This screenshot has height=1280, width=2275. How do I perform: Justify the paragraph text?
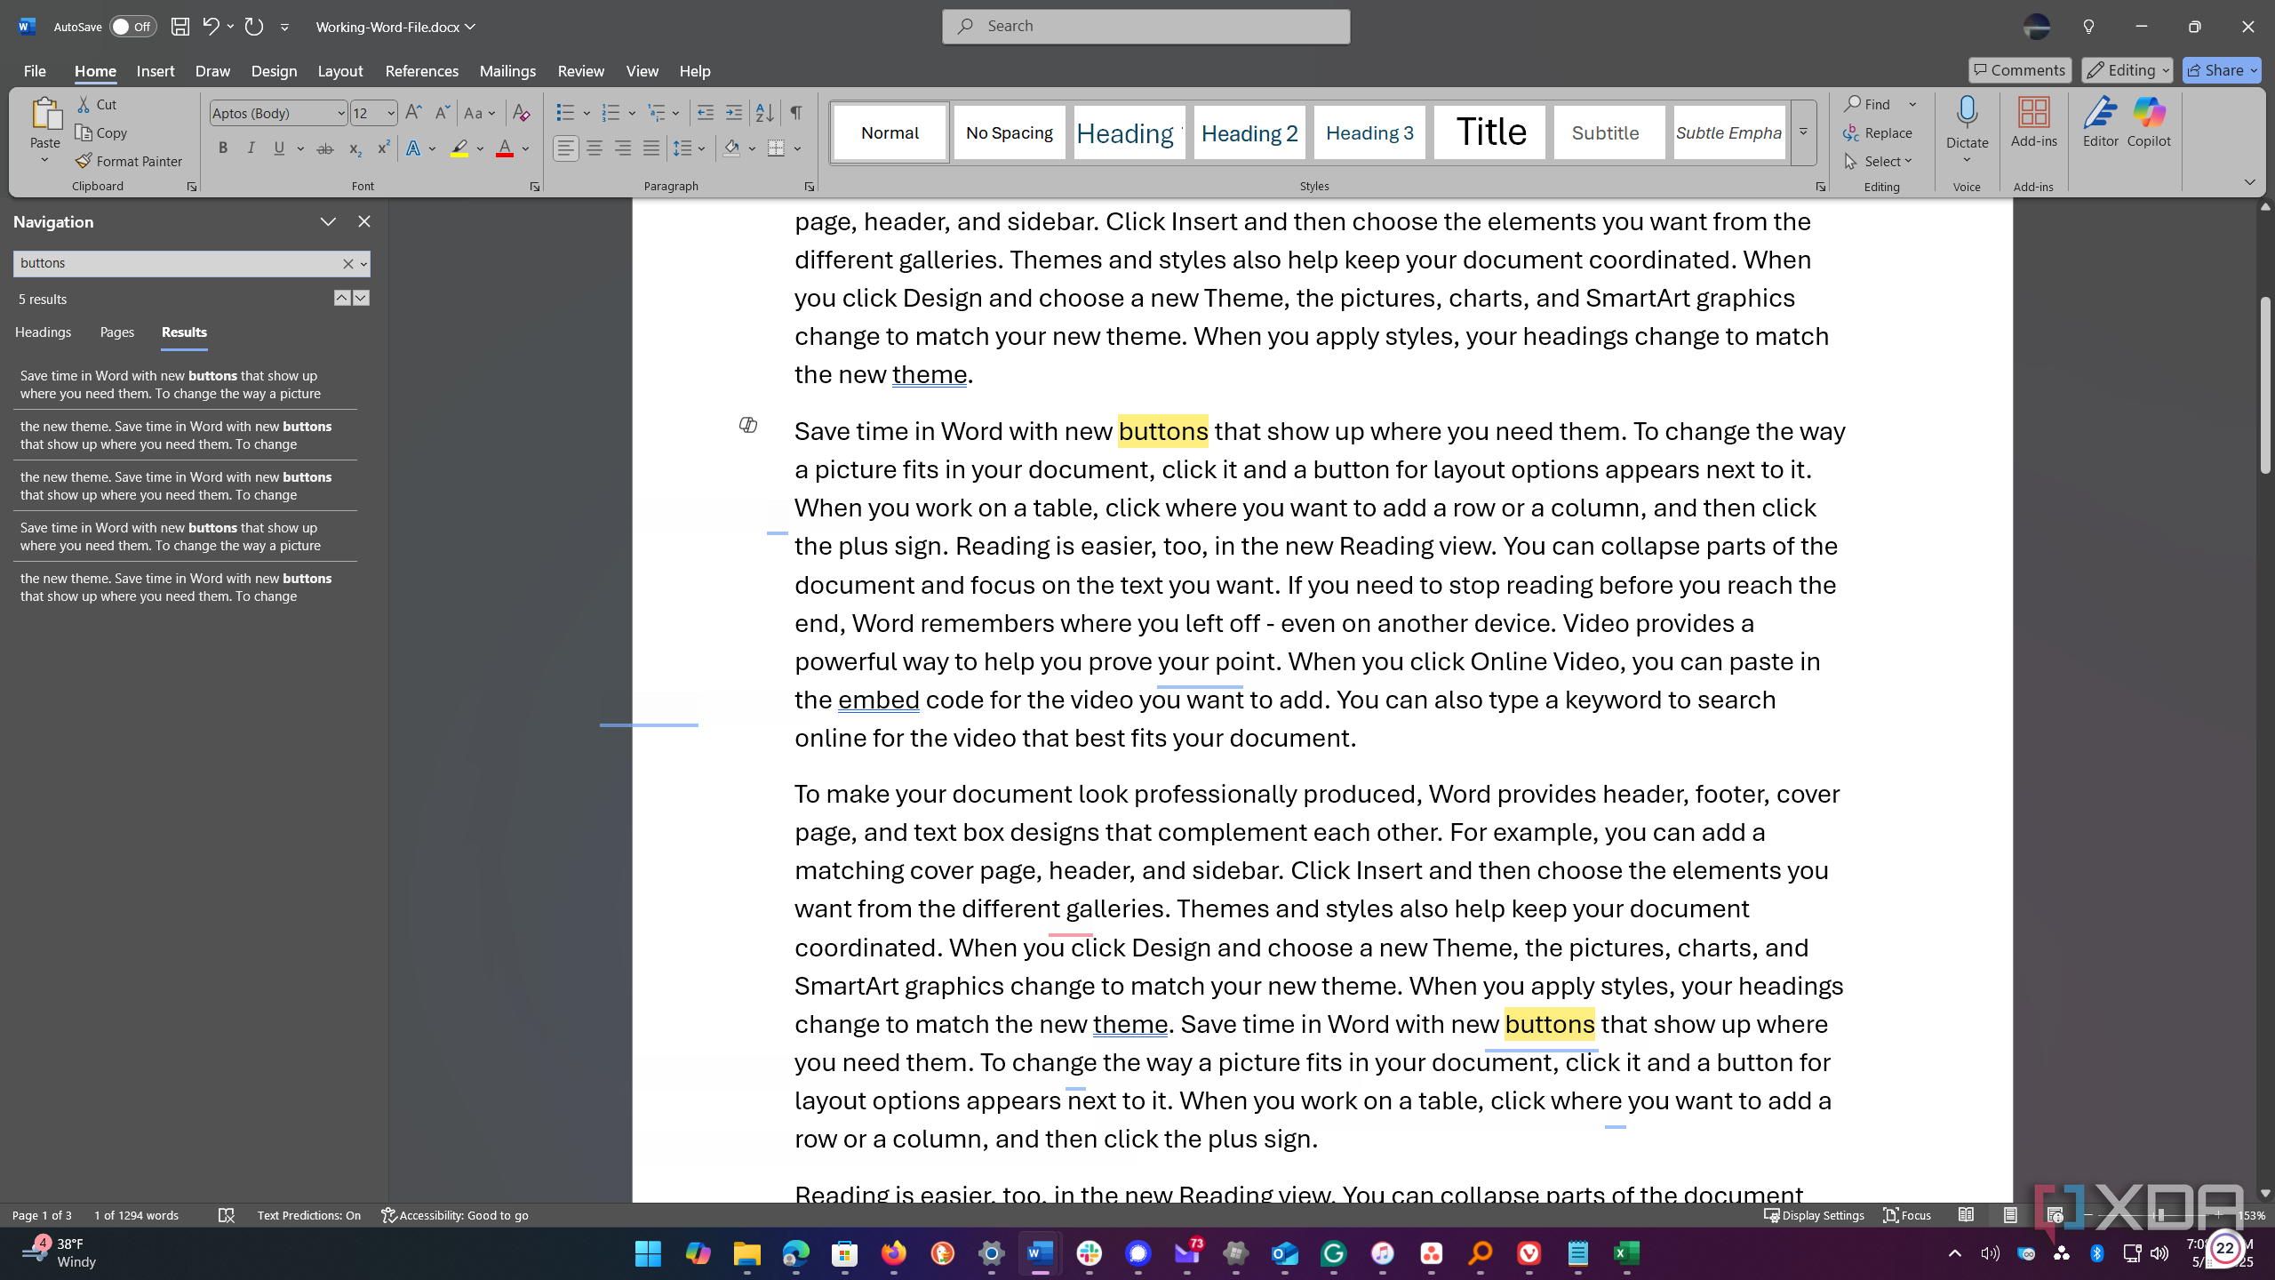[x=651, y=148]
